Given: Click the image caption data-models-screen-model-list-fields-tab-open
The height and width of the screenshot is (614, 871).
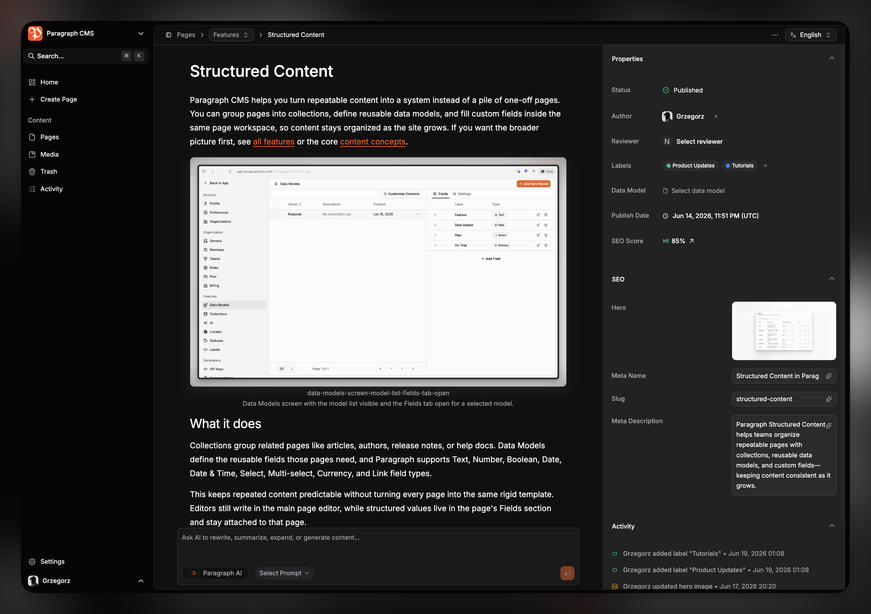Looking at the screenshot, I should tap(378, 393).
